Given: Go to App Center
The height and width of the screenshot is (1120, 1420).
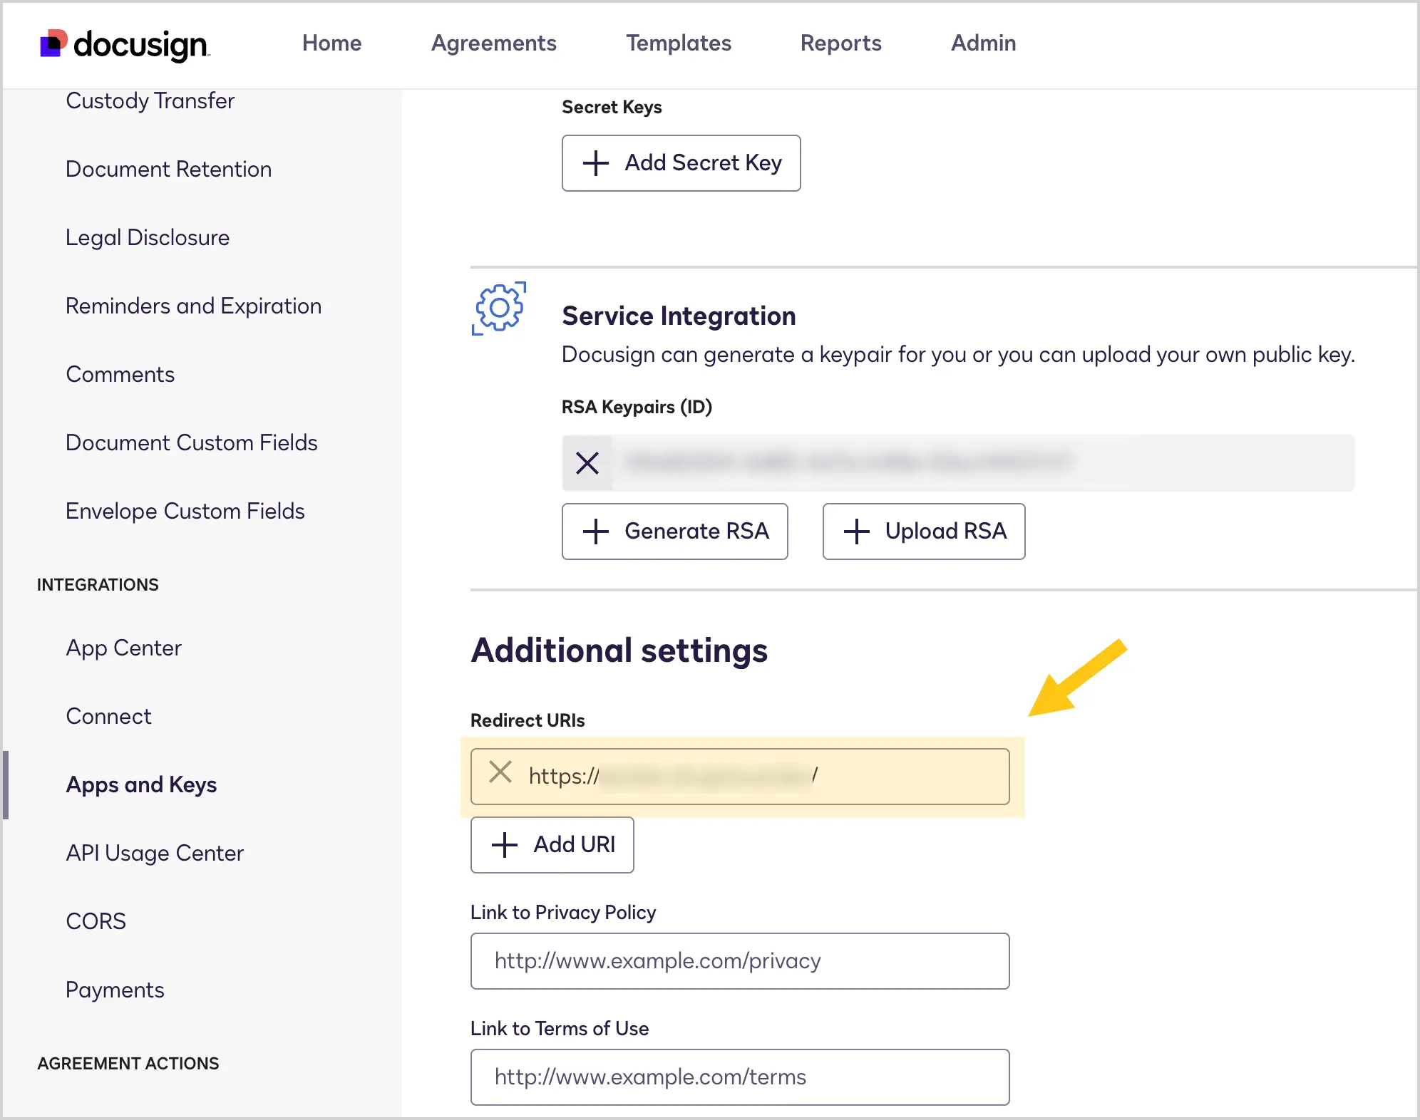Looking at the screenshot, I should (x=123, y=648).
